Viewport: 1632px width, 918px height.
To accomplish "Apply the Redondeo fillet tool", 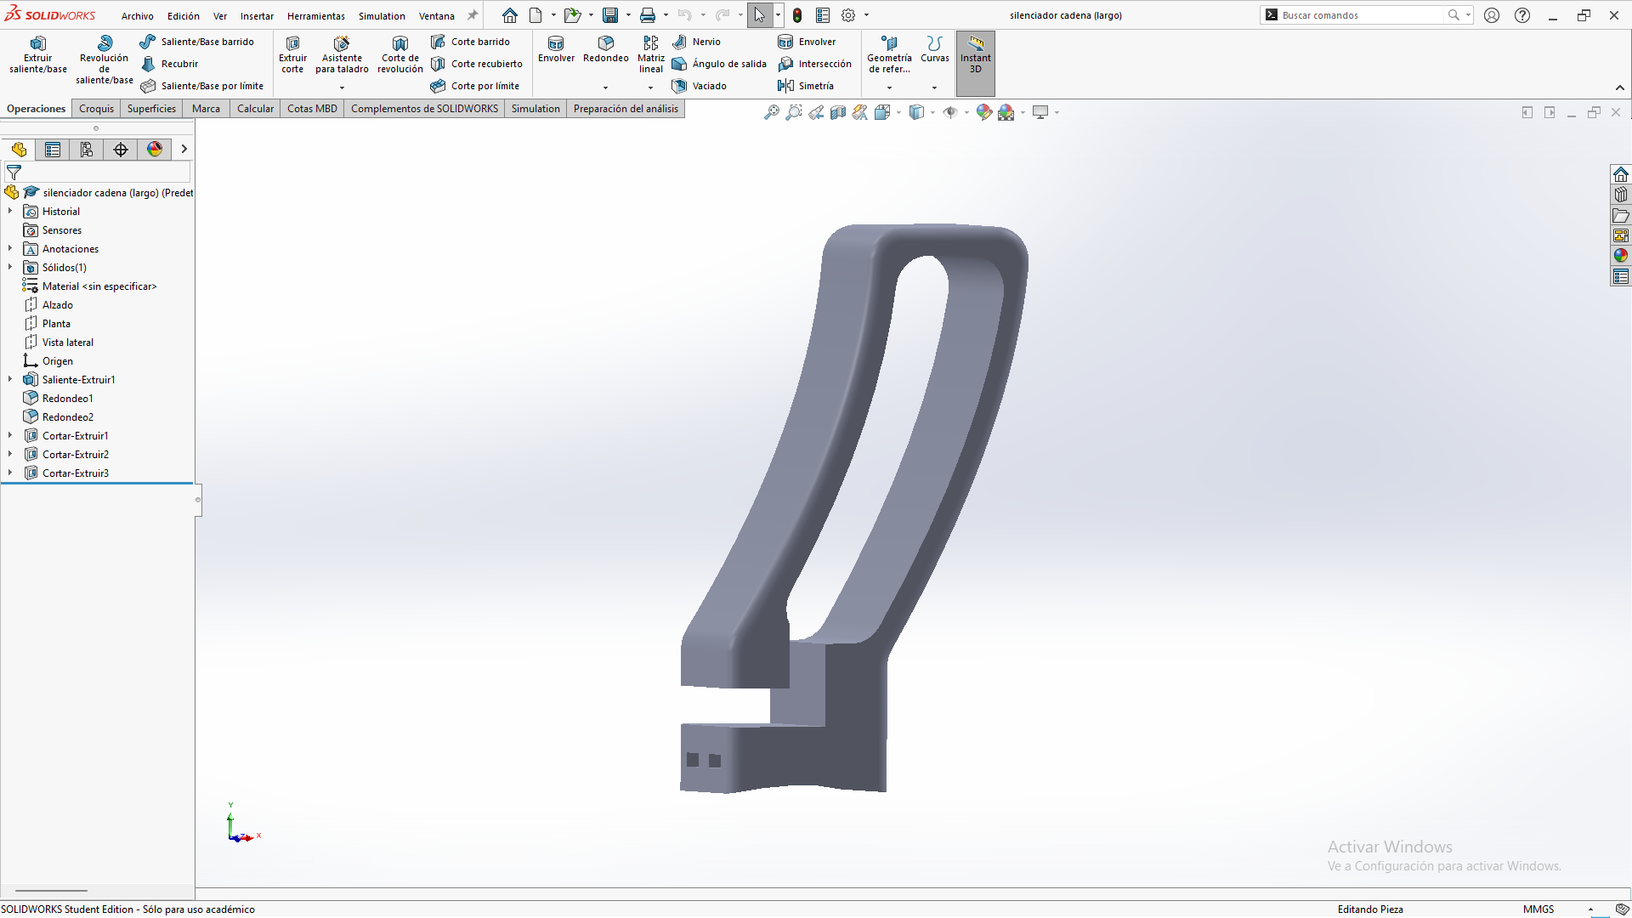I will 605,49.
